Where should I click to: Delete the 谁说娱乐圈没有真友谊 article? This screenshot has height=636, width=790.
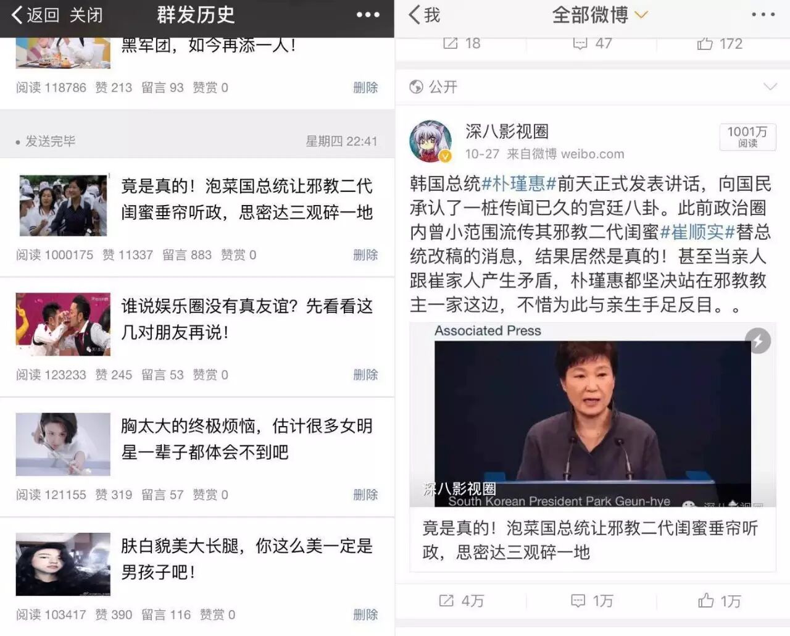pyautogui.click(x=365, y=374)
